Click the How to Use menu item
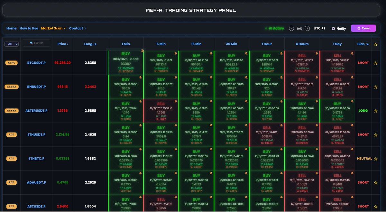 29,28
